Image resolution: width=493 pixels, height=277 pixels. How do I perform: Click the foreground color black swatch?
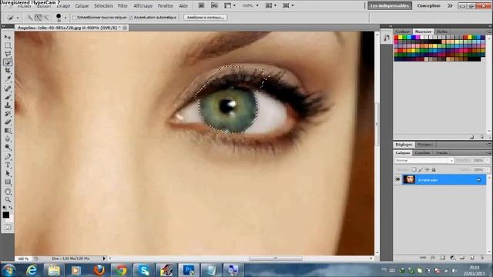6,215
